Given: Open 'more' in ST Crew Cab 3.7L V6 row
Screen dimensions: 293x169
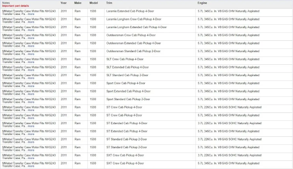Looking at the screenshot, I should [x=31, y=110].
